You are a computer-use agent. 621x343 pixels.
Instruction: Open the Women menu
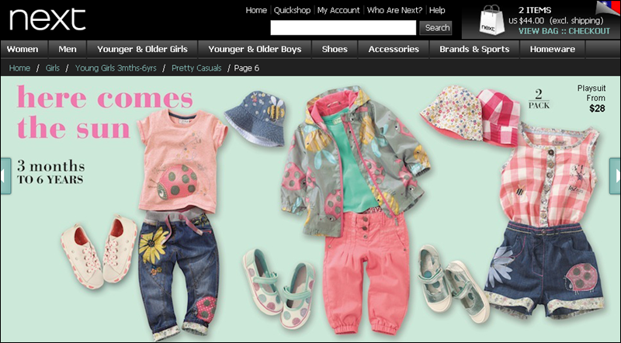tap(23, 49)
